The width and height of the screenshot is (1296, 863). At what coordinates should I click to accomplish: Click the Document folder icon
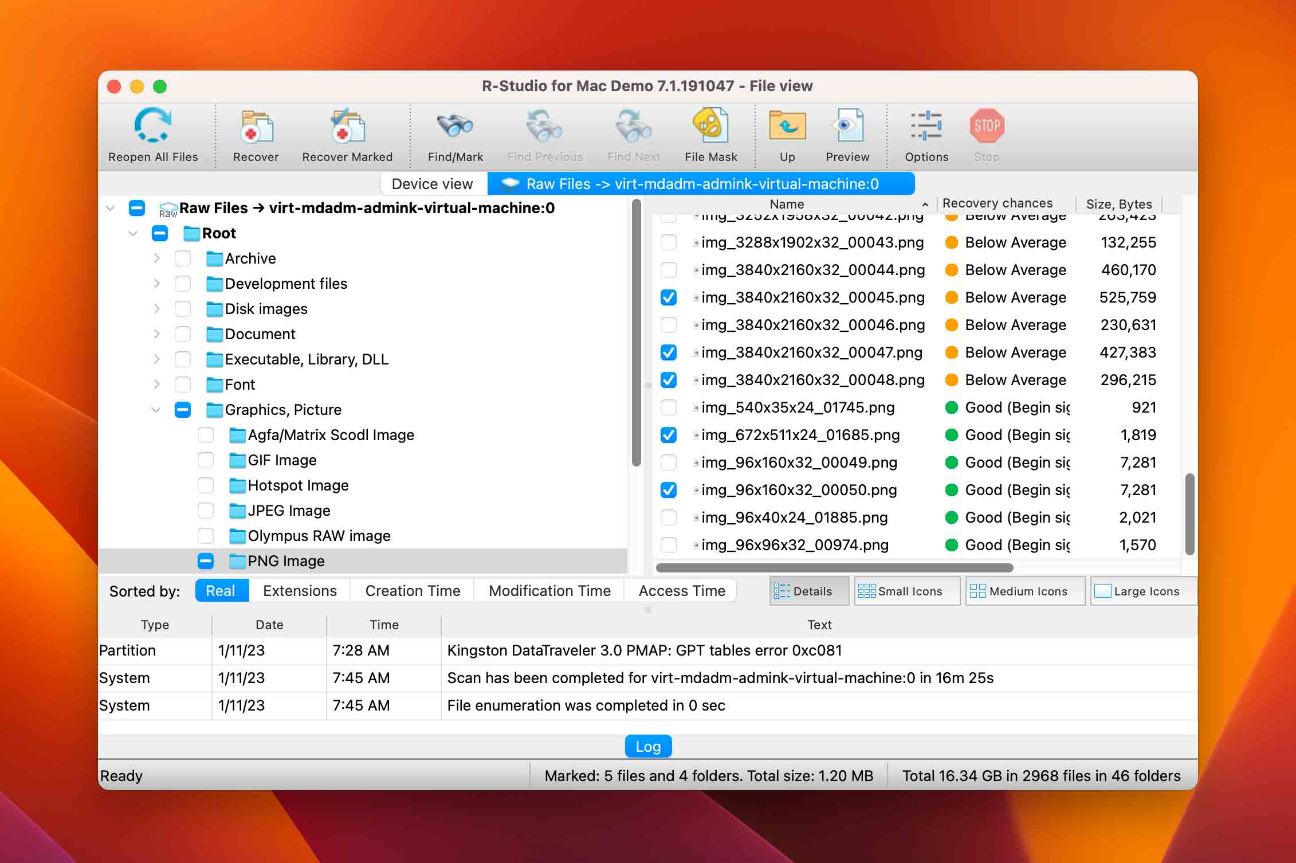(214, 335)
